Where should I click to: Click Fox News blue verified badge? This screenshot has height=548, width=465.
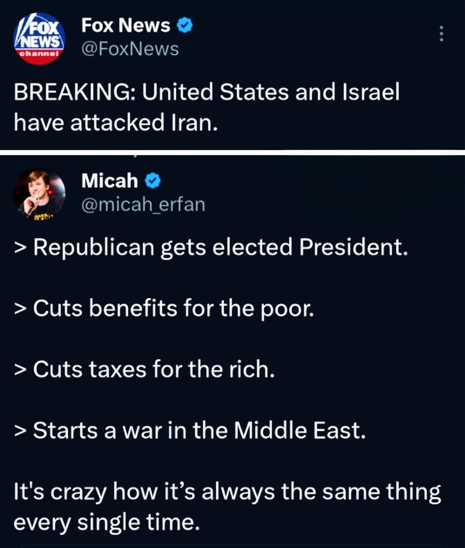185,26
